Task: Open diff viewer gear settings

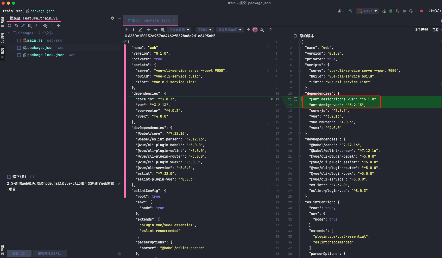Action: point(262,30)
